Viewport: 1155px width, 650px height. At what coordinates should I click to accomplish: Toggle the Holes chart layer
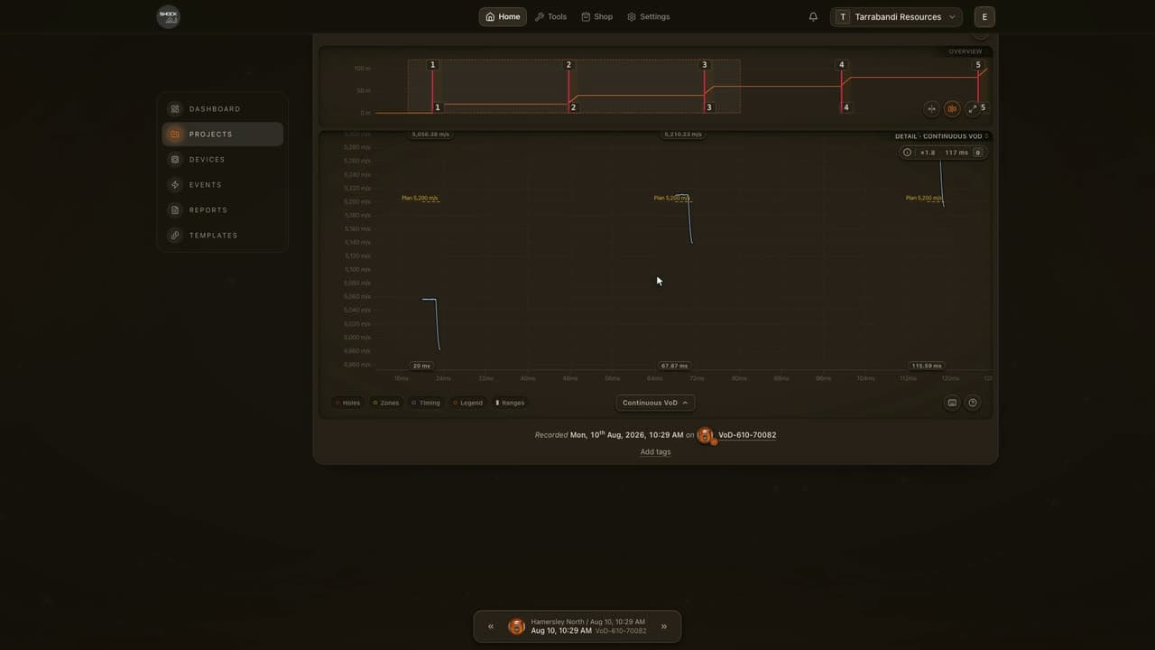point(348,403)
